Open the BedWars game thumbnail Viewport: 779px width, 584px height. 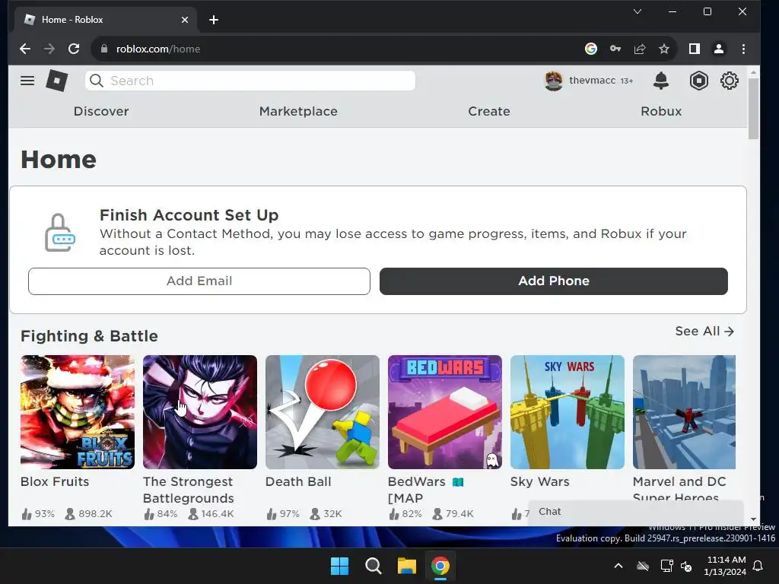pyautogui.click(x=444, y=411)
